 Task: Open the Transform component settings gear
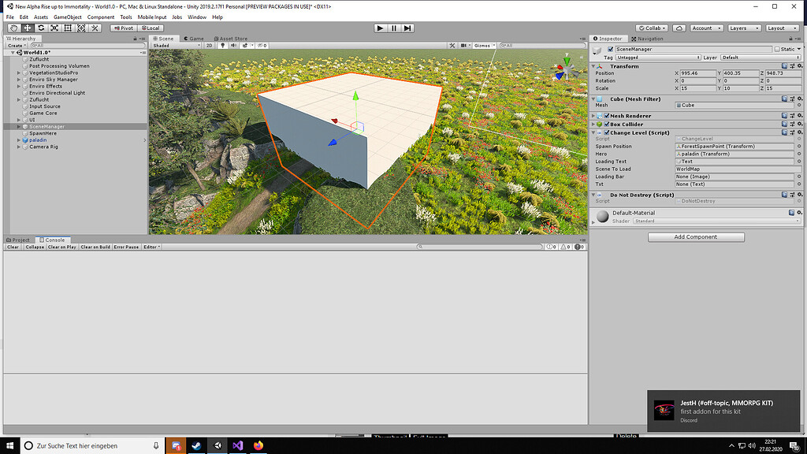(798, 65)
